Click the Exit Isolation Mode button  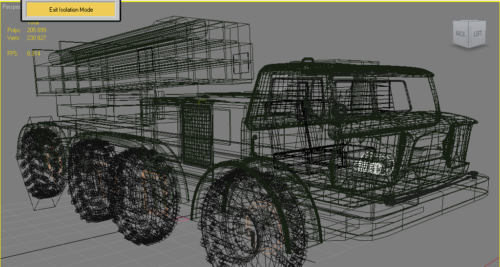coord(71,10)
